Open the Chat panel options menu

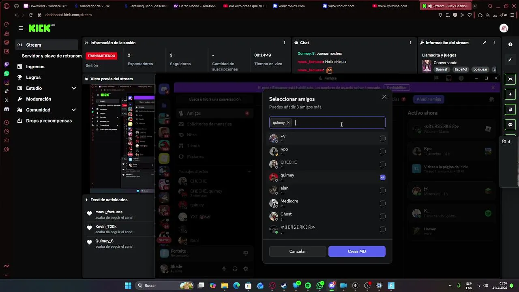click(x=410, y=43)
